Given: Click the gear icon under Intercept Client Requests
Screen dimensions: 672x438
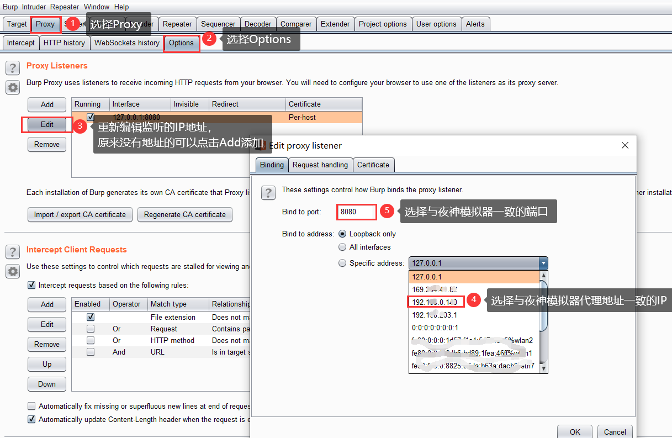Looking at the screenshot, I should click(13, 272).
